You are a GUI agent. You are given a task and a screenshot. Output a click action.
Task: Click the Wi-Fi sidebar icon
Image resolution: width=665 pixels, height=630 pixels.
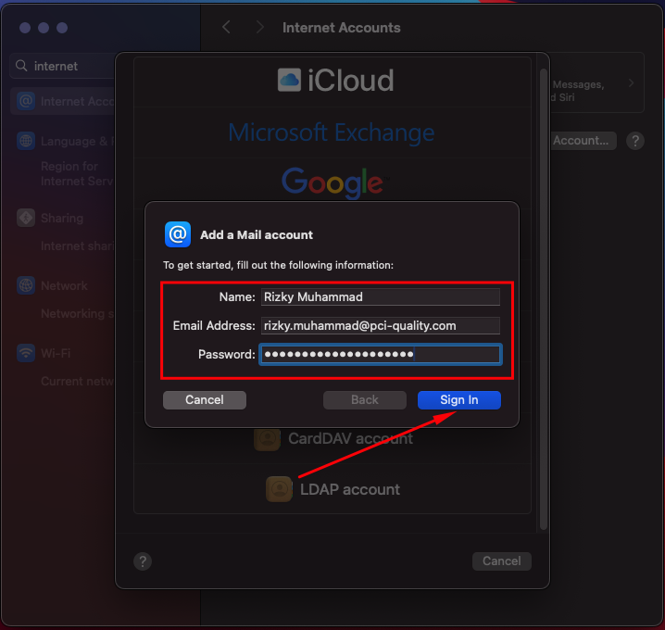(26, 353)
